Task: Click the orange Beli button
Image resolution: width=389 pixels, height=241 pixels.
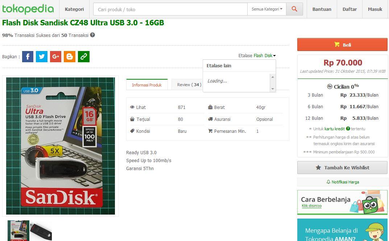Action: coord(342,45)
